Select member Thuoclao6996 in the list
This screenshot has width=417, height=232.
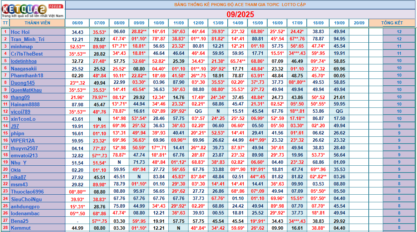tap(27, 191)
